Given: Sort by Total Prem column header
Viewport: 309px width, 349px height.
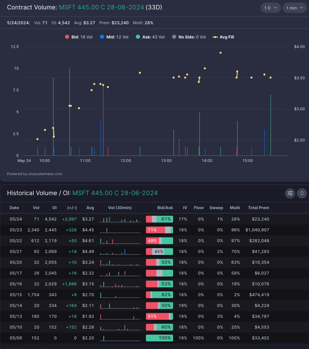Looking at the screenshot, I should (x=258, y=208).
